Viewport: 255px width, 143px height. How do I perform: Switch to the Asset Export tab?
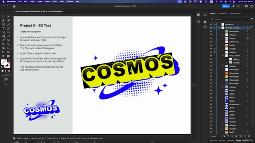click(x=235, y=13)
